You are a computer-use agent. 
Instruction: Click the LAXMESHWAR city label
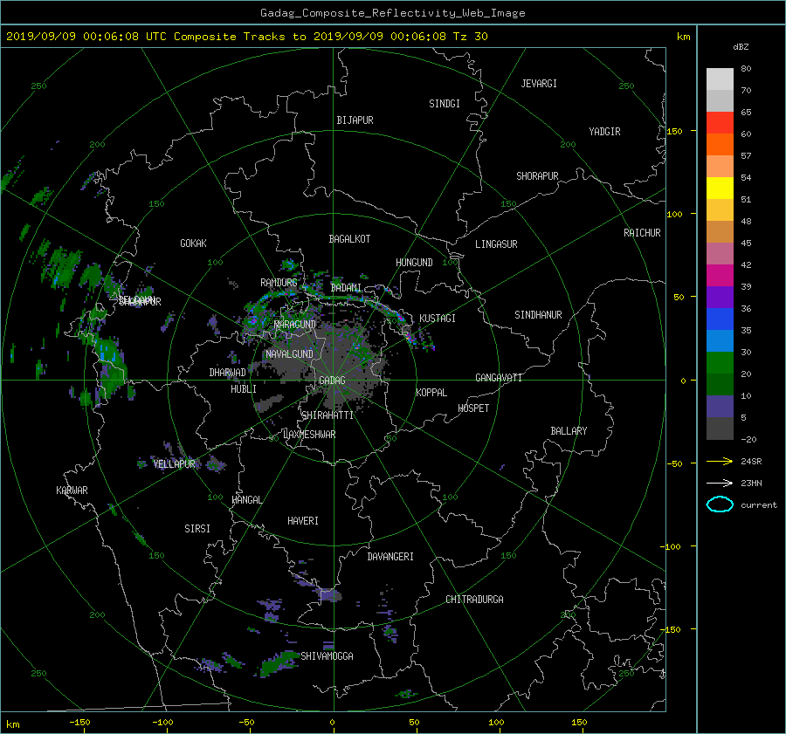click(x=309, y=435)
